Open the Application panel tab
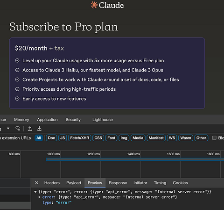The height and width of the screenshot is (210, 224). [47, 120]
